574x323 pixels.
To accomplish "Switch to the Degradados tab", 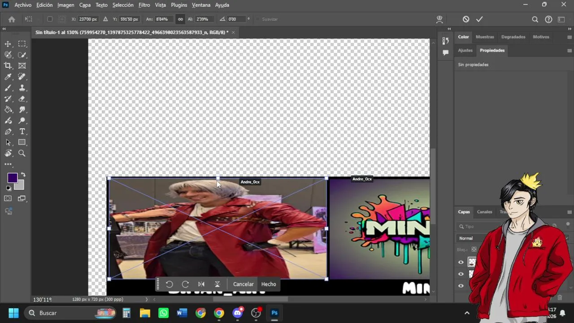I will [x=513, y=37].
